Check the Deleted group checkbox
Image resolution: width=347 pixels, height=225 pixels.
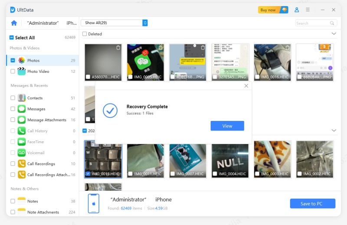[85, 34]
